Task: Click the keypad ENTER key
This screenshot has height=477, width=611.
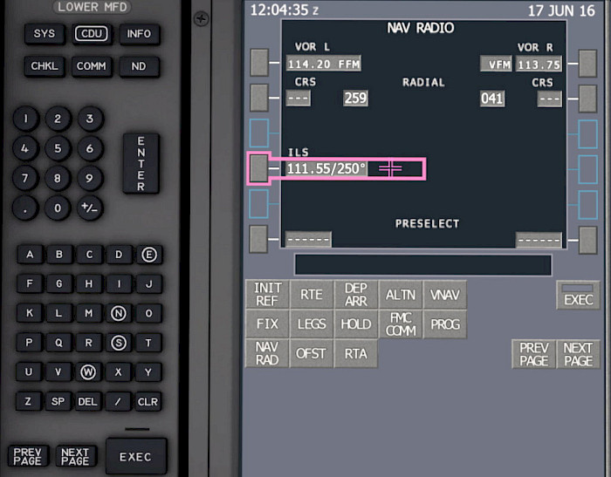Action: 141,164
